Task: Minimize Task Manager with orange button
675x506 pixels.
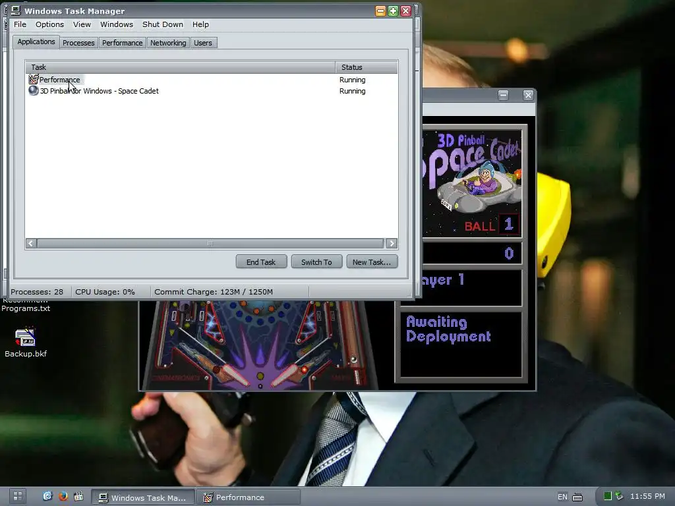Action: point(380,11)
